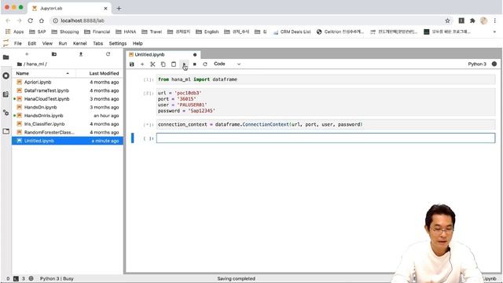
Task: Open the Tabs menu
Action: pyautogui.click(x=97, y=43)
